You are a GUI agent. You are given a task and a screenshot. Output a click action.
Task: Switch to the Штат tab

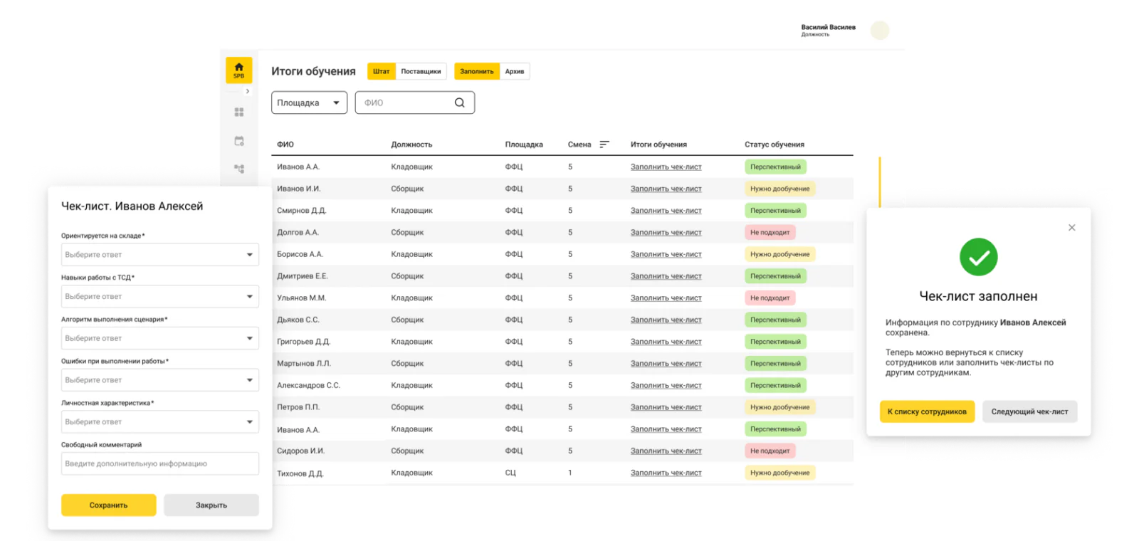tap(381, 71)
